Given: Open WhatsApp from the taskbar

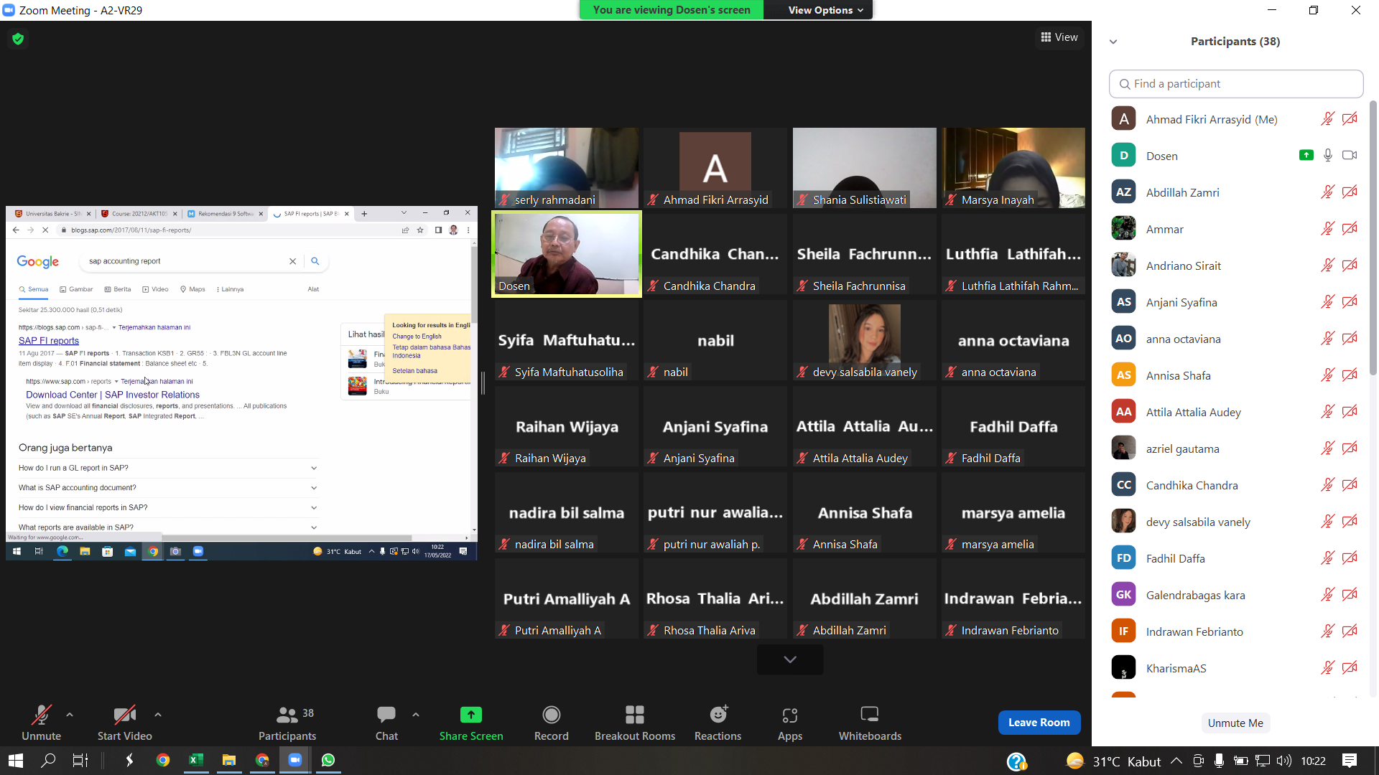Looking at the screenshot, I should (328, 761).
